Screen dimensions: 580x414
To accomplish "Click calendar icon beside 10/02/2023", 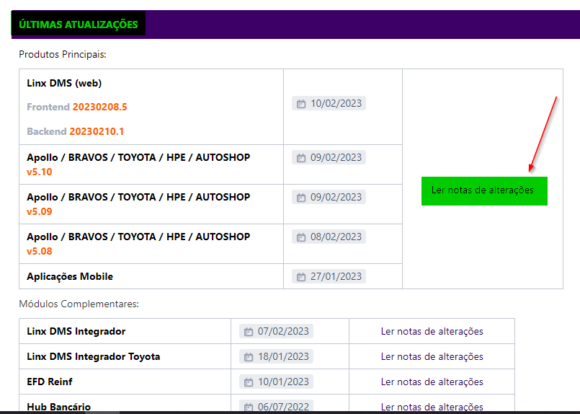I will click(301, 104).
